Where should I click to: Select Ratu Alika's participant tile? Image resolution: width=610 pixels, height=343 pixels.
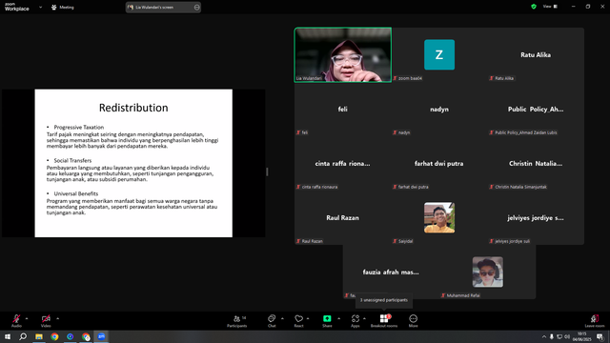pos(536,54)
